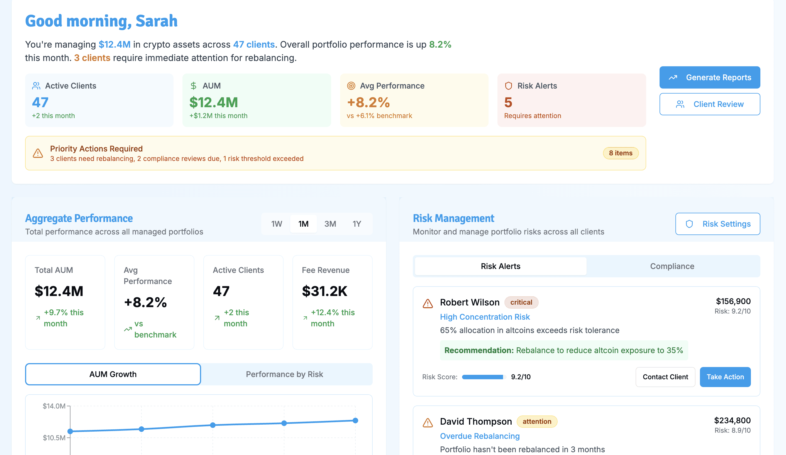This screenshot has height=455, width=786.
Task: Click the people icon in Client Review
Action: coord(680,104)
